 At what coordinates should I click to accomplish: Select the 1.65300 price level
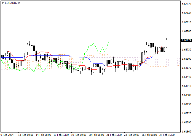pos(186,59)
